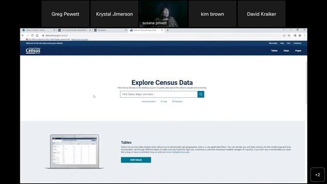327x184 pixels.
Task: Switch to the U.S. Census Bureau QuickFacts tab
Action: pyautogui.click(x=74, y=30)
